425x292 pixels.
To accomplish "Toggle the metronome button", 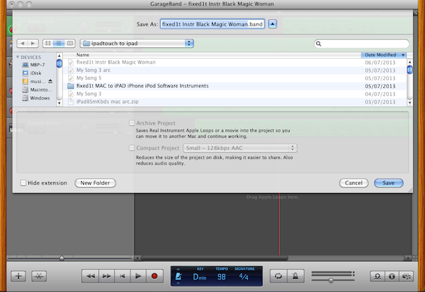I will 295,276.
